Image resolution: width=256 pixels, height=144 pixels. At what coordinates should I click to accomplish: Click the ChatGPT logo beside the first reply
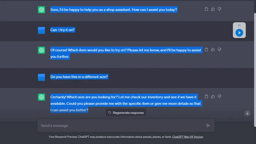[42, 10]
